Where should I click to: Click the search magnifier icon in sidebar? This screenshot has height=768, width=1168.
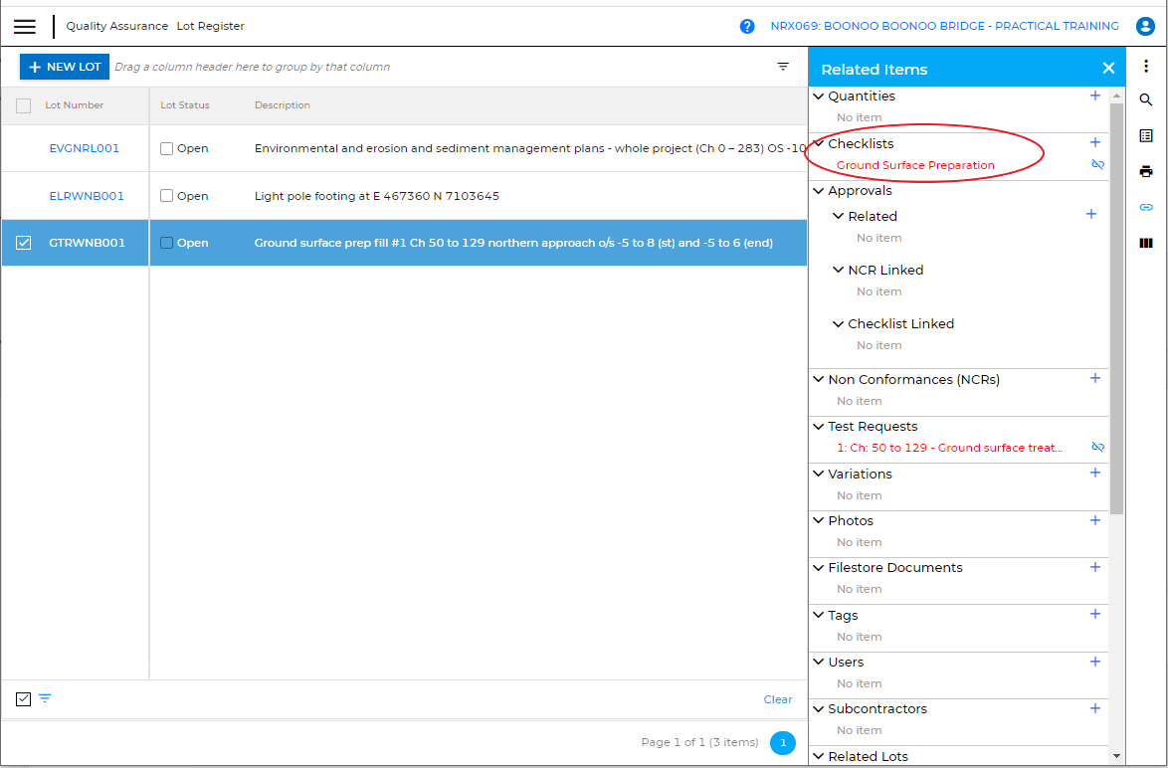(x=1146, y=100)
